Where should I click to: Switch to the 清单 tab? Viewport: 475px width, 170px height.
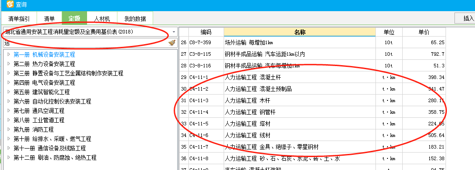pos(50,18)
